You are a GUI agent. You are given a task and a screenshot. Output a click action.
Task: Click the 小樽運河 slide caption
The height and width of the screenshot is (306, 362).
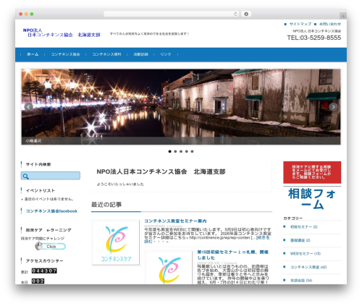(33, 141)
